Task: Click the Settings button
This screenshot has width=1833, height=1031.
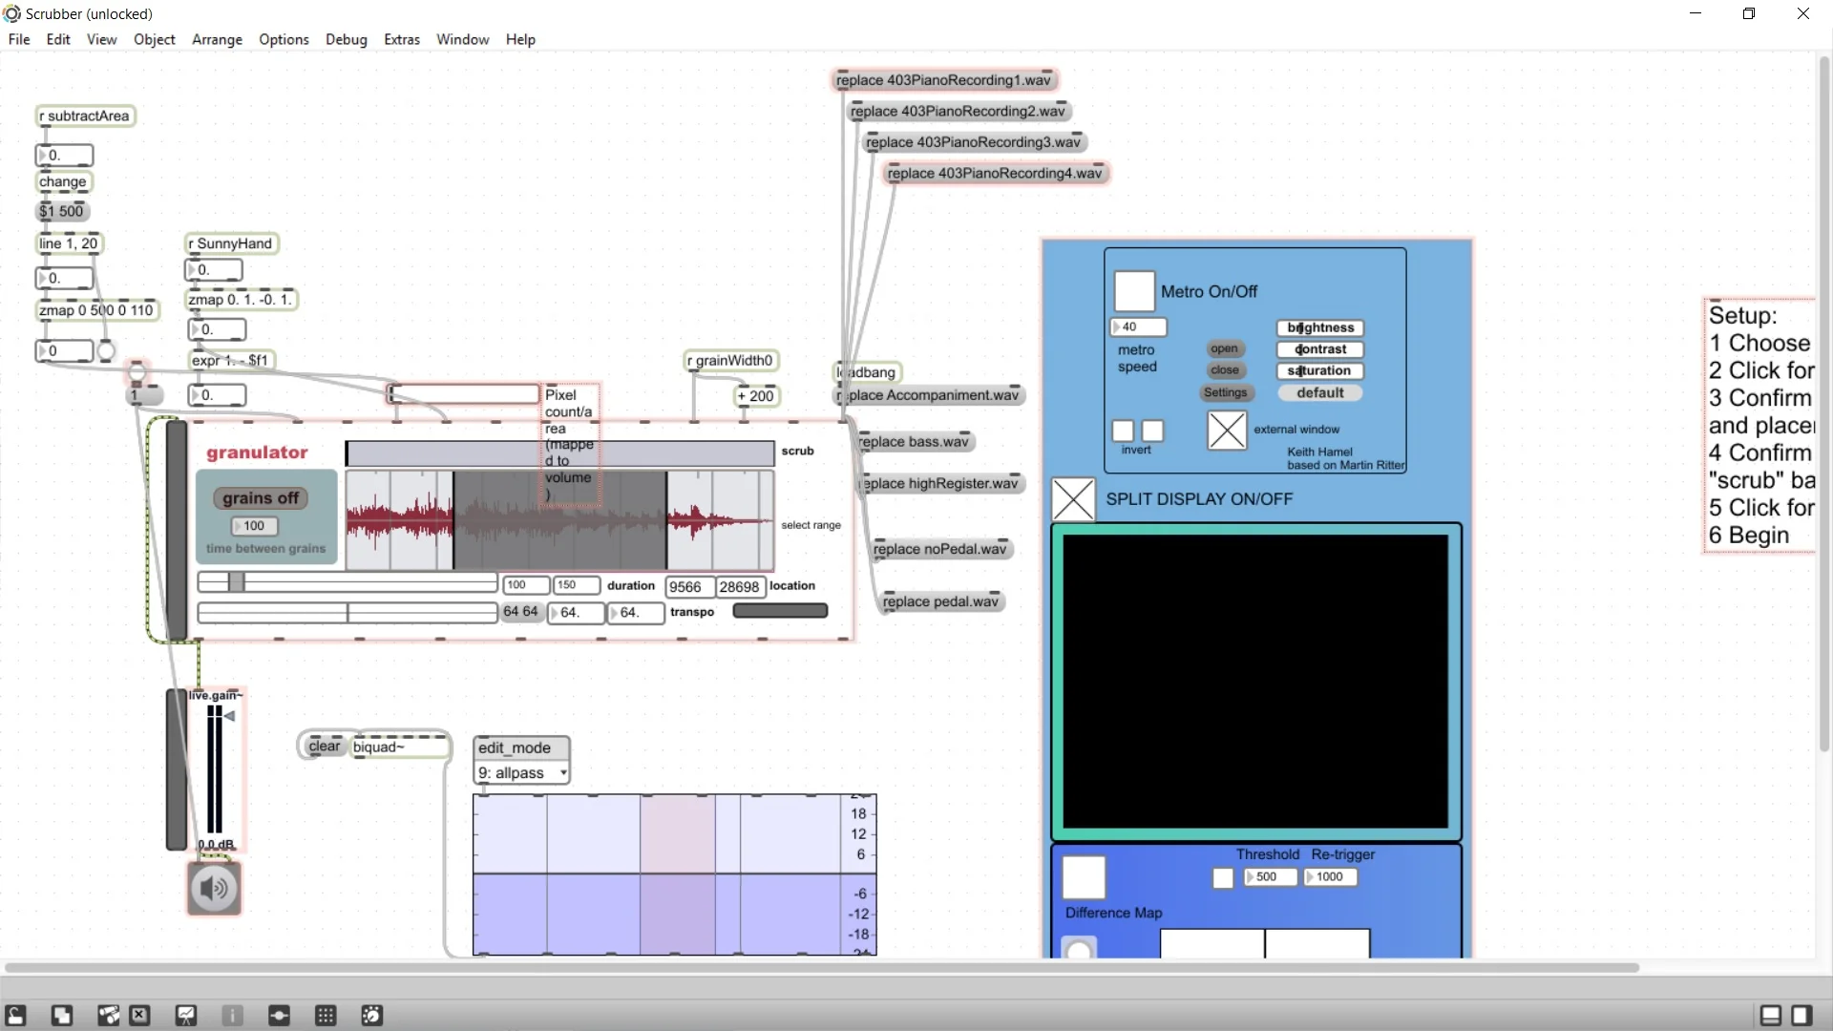Action: 1226,392
